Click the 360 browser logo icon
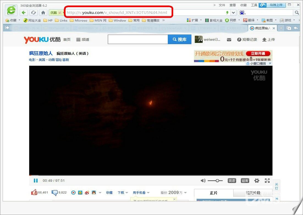 tap(11, 10)
